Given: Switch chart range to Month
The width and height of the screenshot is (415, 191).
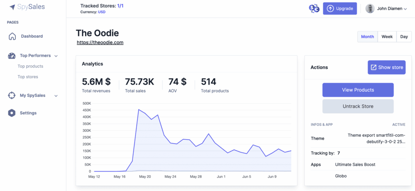Looking at the screenshot, I should (367, 37).
